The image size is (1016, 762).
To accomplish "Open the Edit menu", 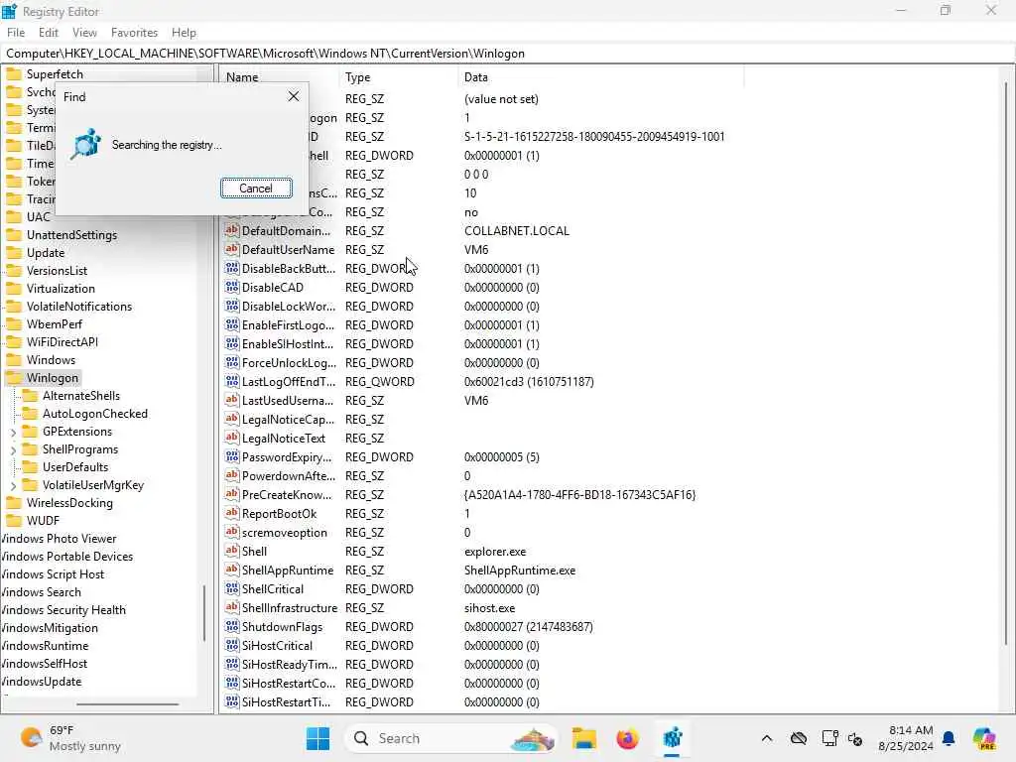I will pyautogui.click(x=49, y=33).
